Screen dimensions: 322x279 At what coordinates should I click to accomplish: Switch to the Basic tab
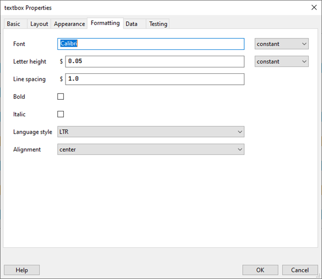tap(15, 24)
